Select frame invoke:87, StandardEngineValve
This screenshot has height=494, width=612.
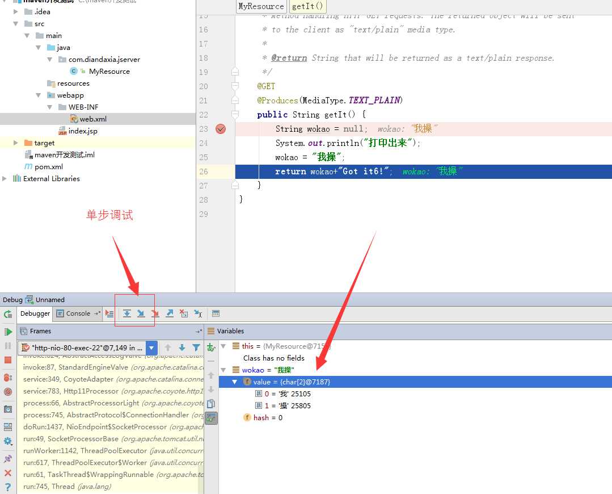pos(113,367)
